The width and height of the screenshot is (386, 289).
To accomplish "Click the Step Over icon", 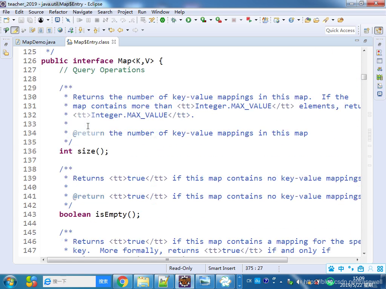I will [x=123, y=20].
